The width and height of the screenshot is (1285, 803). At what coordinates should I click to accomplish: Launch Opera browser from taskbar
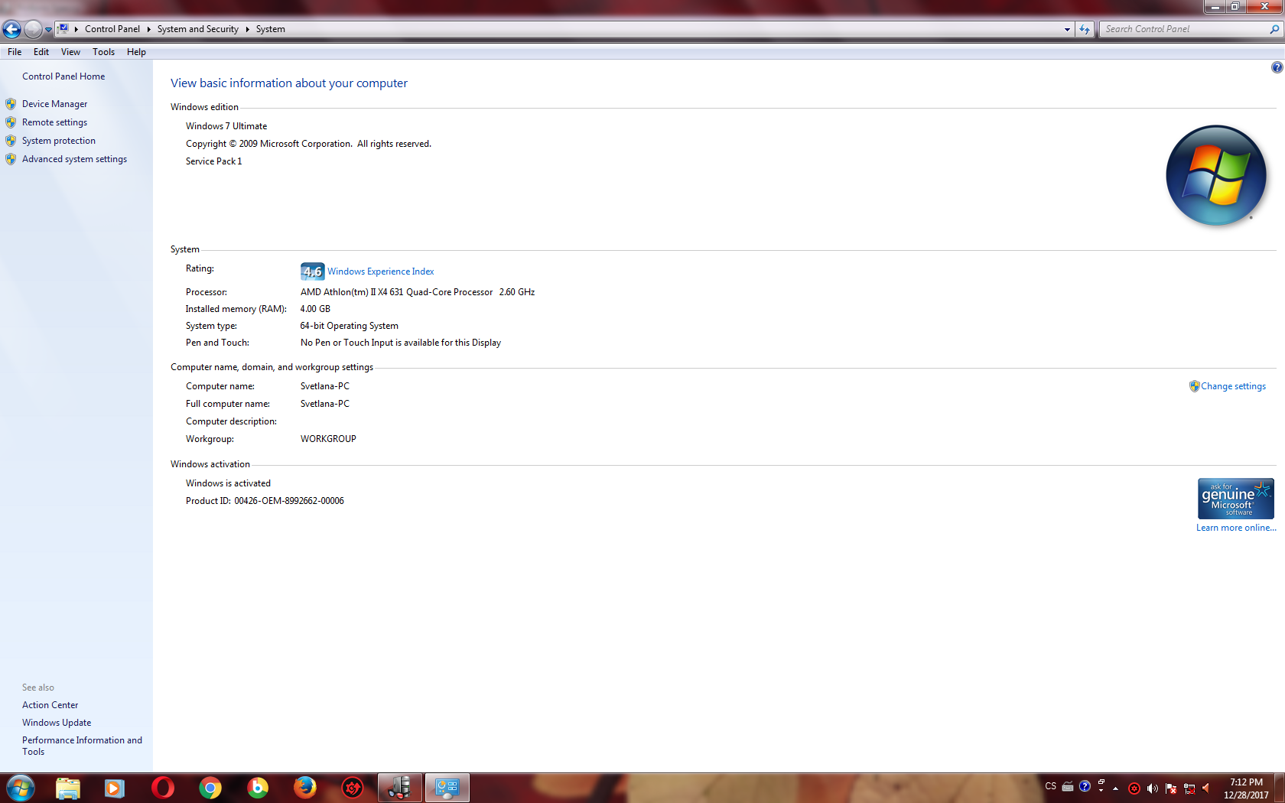(162, 788)
